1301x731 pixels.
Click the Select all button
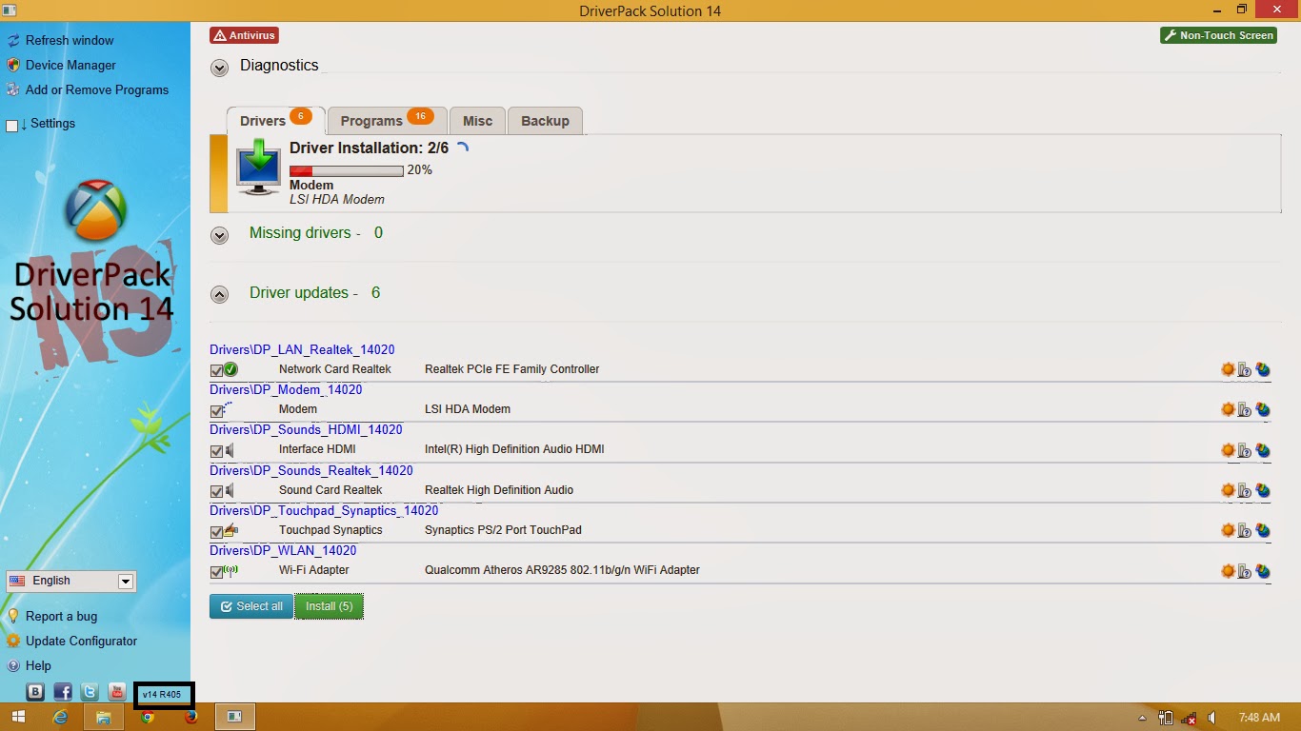(251, 606)
